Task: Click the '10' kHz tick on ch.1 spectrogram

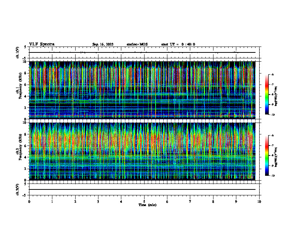Action: (x=25, y=62)
